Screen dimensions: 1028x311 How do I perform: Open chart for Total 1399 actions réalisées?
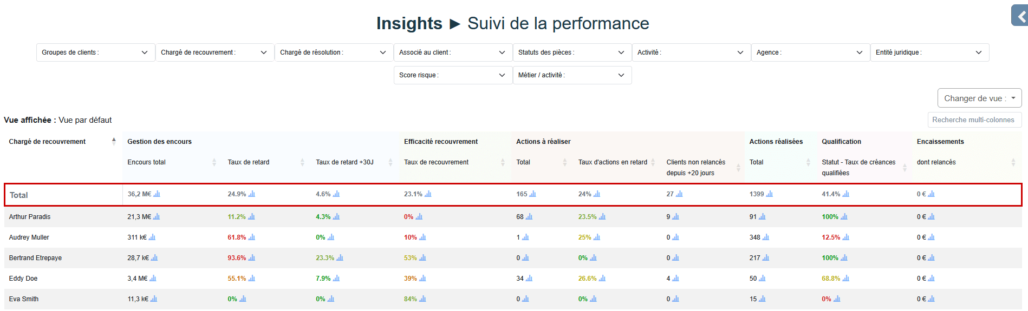[x=770, y=194]
